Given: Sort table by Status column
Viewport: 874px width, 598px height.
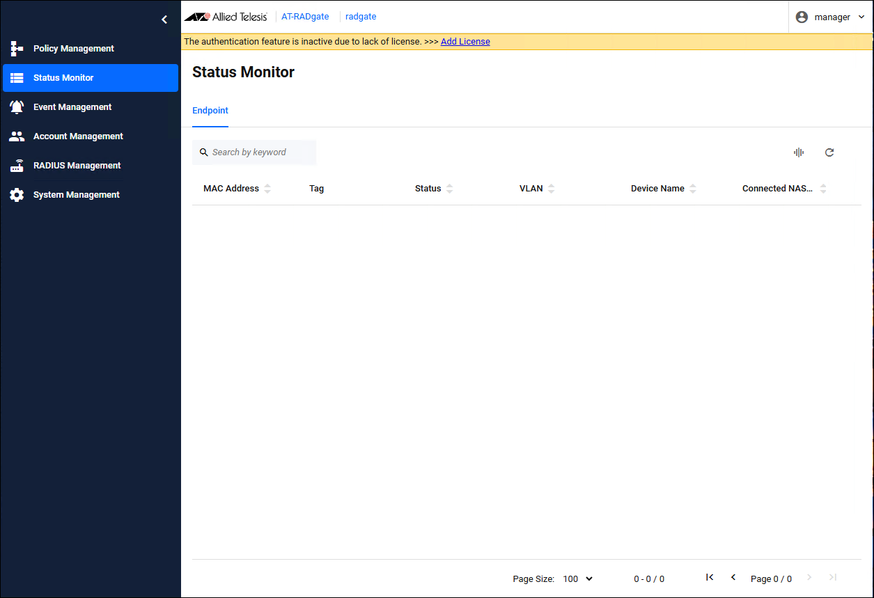Looking at the screenshot, I should (450, 189).
